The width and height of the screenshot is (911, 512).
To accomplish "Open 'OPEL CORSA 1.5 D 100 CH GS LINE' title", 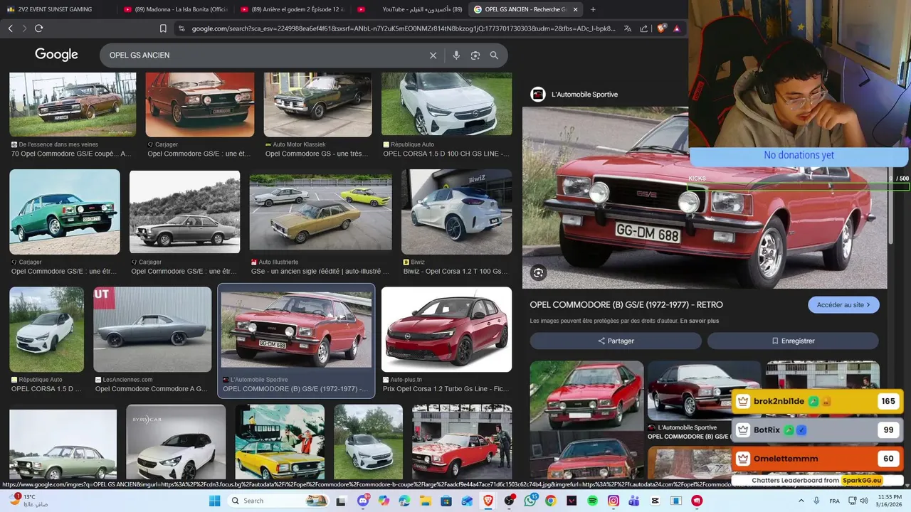I will tap(446, 154).
